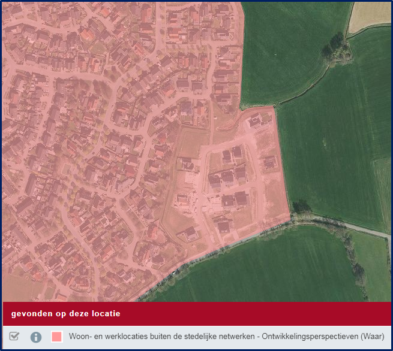Click the 'gevonden op deze locatie' header

[x=65, y=313]
